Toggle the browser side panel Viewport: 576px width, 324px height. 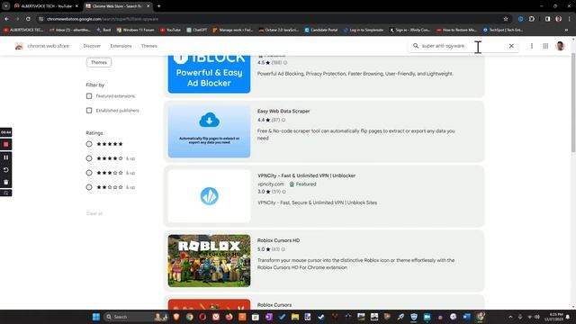pos(547,19)
